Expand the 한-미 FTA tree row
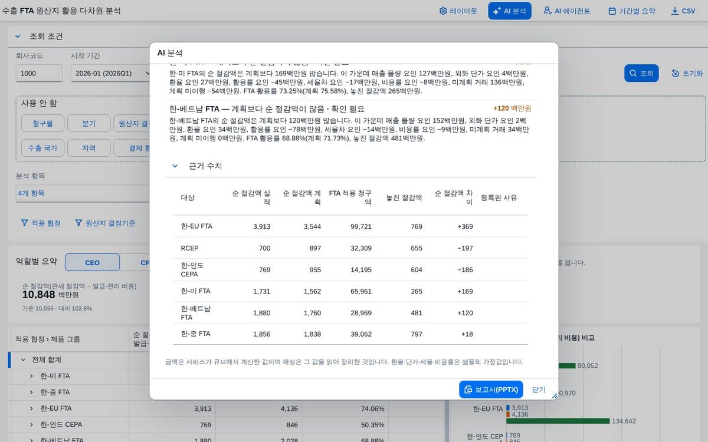The height and width of the screenshot is (442, 708). [x=32, y=376]
